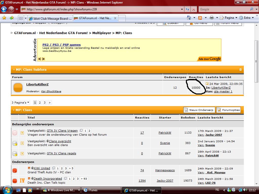The height and width of the screenshot is (194, 259).
Task: Go forward with the browser Forward arrow
Action: click(11, 9)
